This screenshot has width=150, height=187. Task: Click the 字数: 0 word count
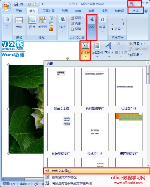pyautogui.click(x=25, y=184)
